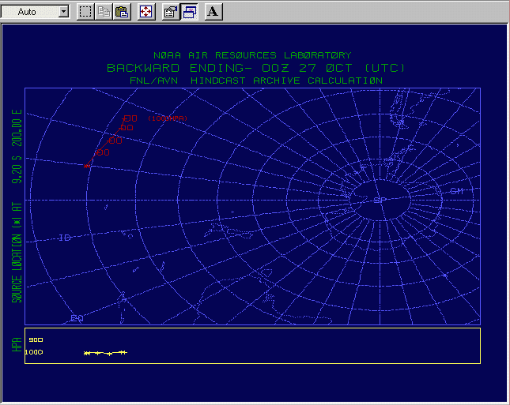
Task: Click the ID date line label
Action: [x=65, y=238]
